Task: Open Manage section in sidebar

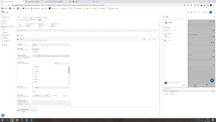Action: pyautogui.click(x=5, y=45)
